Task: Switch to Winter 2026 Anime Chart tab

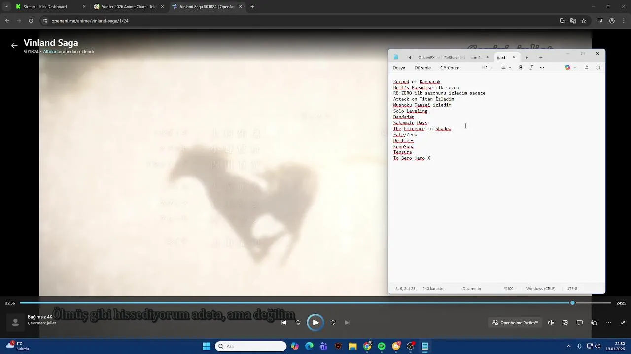Action: point(128,7)
